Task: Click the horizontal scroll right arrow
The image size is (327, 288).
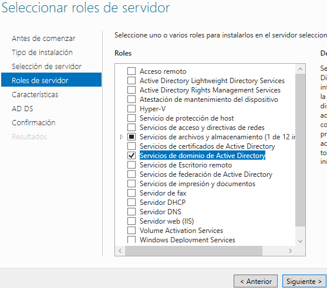Action: (290, 251)
